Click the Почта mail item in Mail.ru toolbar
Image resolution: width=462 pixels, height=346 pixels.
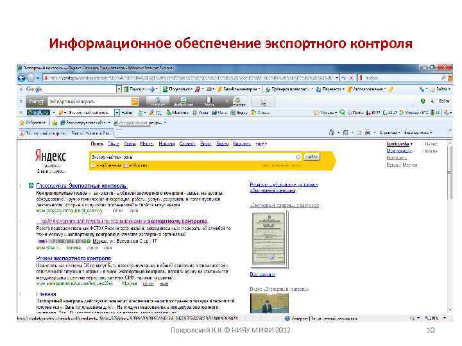(355, 113)
